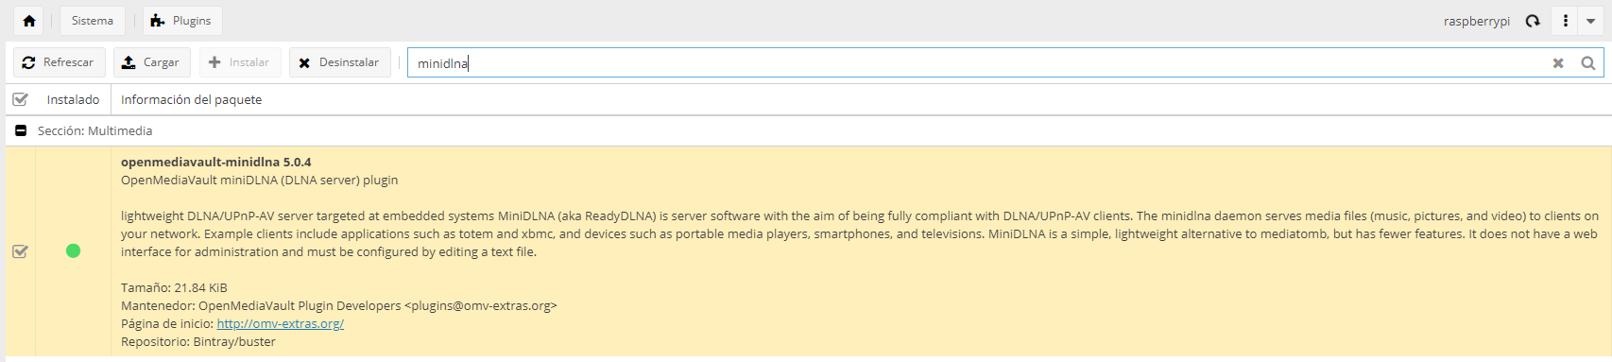Image resolution: width=1612 pixels, height=362 pixels.
Task: Toggle the select-all header checkbox
Action: pos(20,99)
